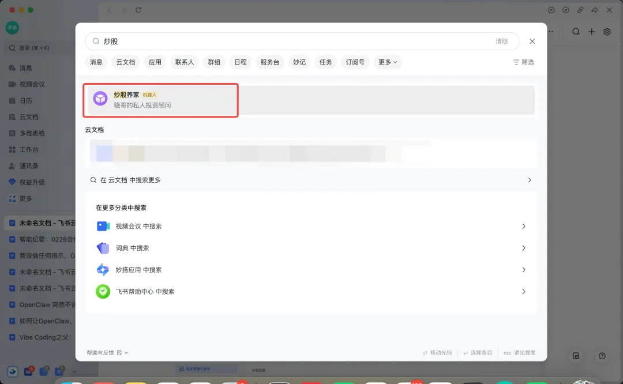Go forward with the right arrow

tap(124, 10)
